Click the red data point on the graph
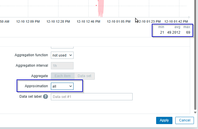Screen dimensions: 198x129 point(96,5)
